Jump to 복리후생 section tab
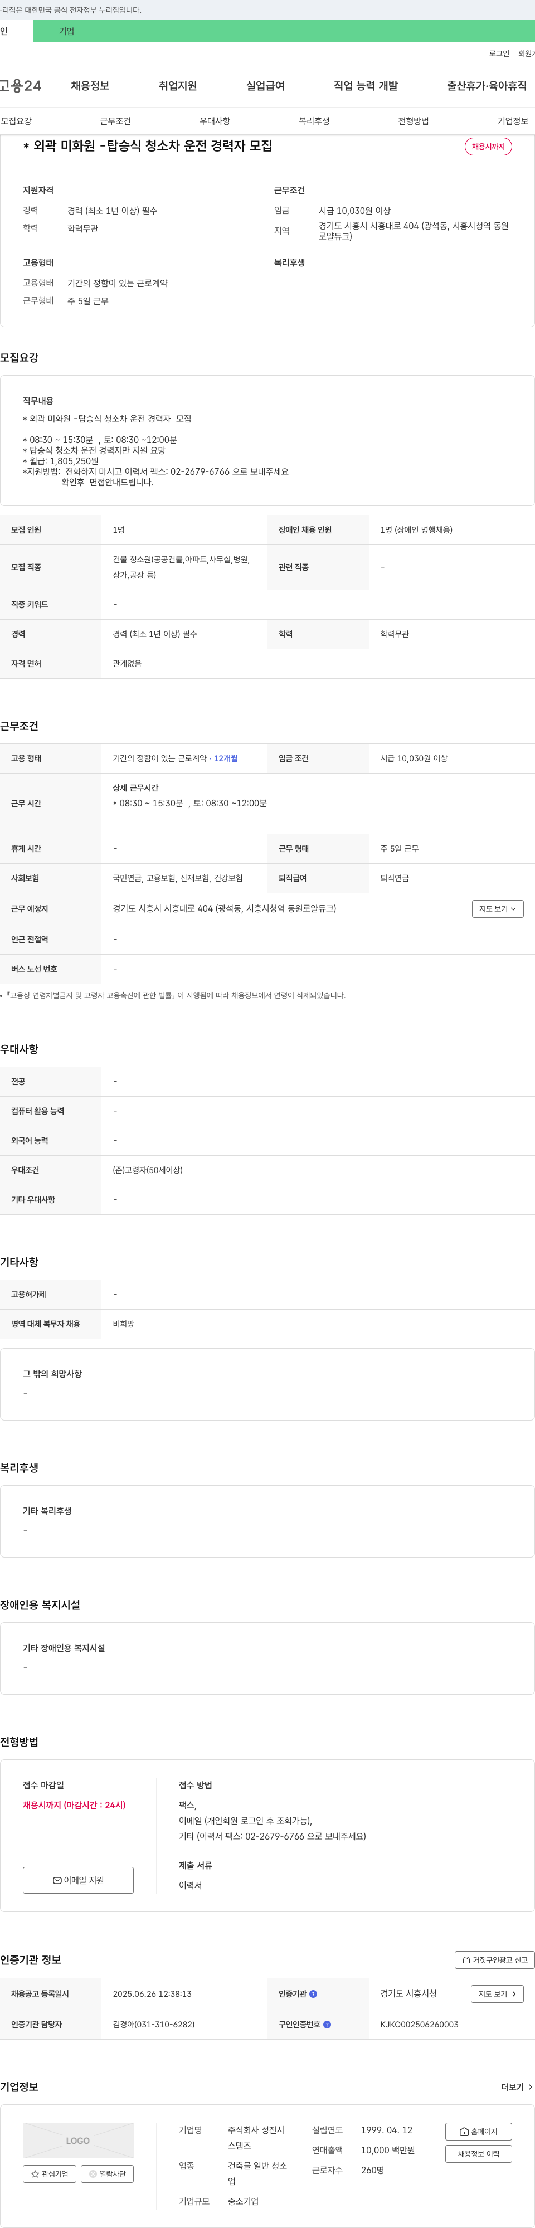 tap(314, 121)
